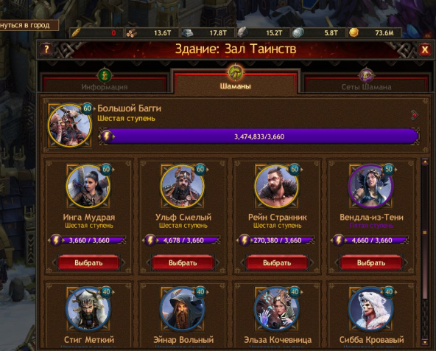Click the wood resource icon
436x351 pixels.
pyautogui.click(x=132, y=33)
